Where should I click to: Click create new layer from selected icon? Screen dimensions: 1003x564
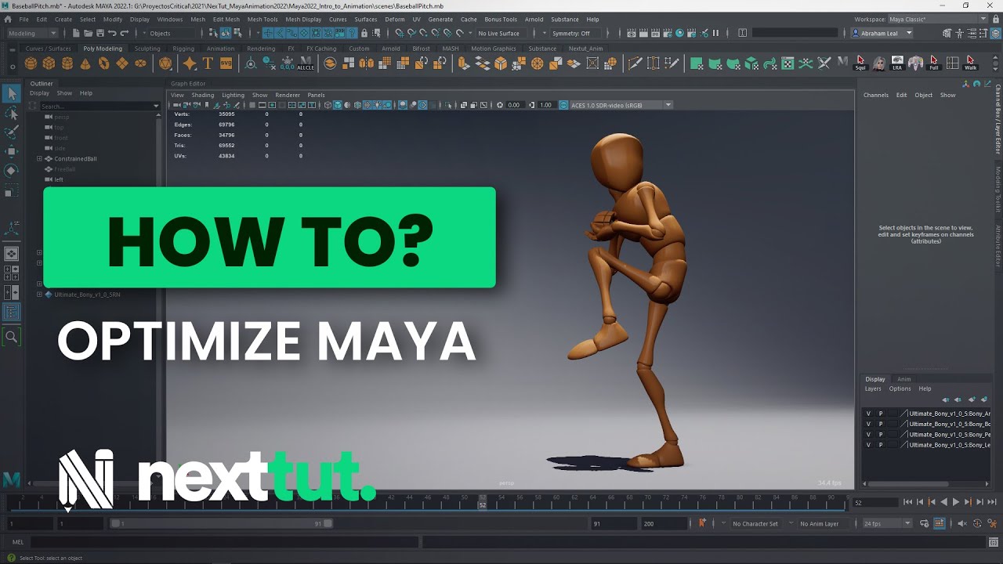pyautogui.click(x=984, y=399)
